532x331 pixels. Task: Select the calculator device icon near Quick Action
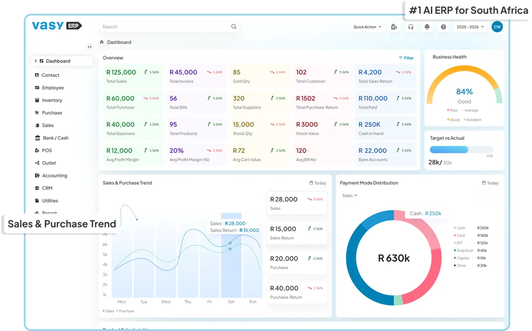coord(394,27)
